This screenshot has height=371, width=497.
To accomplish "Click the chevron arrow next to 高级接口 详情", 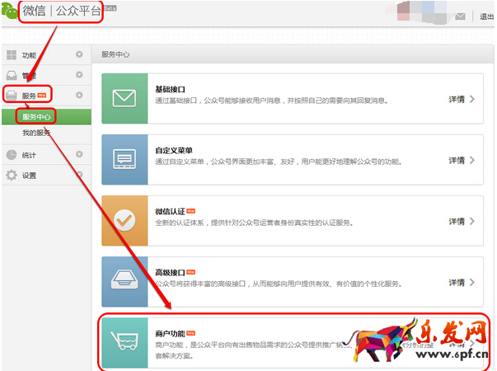I will point(472,282).
